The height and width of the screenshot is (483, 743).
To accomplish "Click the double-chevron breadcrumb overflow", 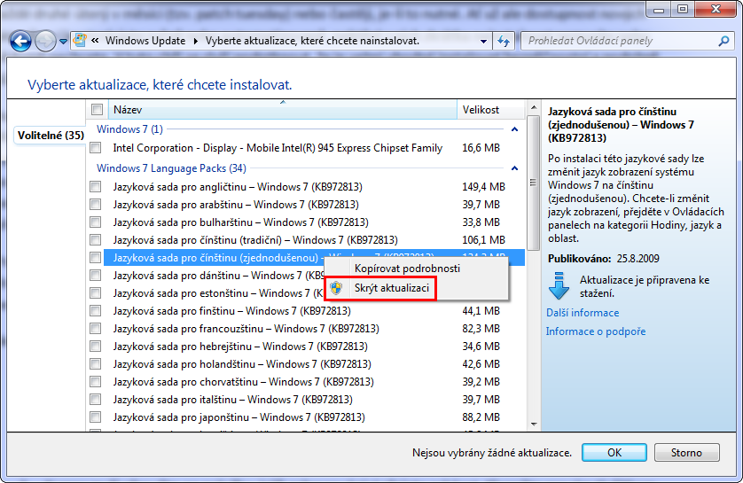I will click(x=95, y=41).
